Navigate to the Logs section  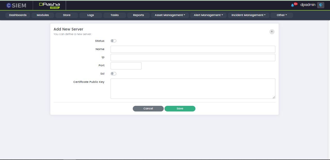point(90,15)
